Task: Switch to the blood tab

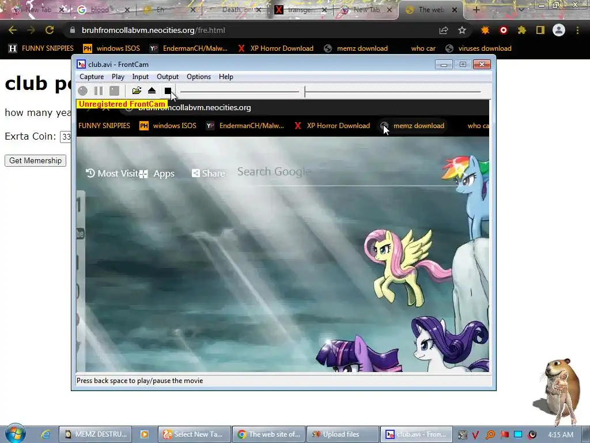Action: (100, 10)
